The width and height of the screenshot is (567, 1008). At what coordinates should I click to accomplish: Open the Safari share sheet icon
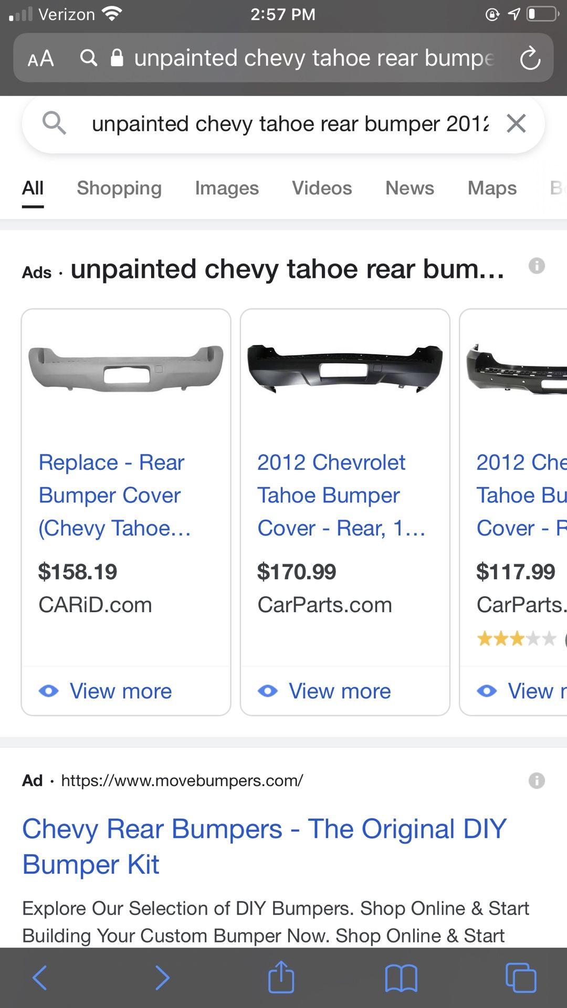(281, 977)
